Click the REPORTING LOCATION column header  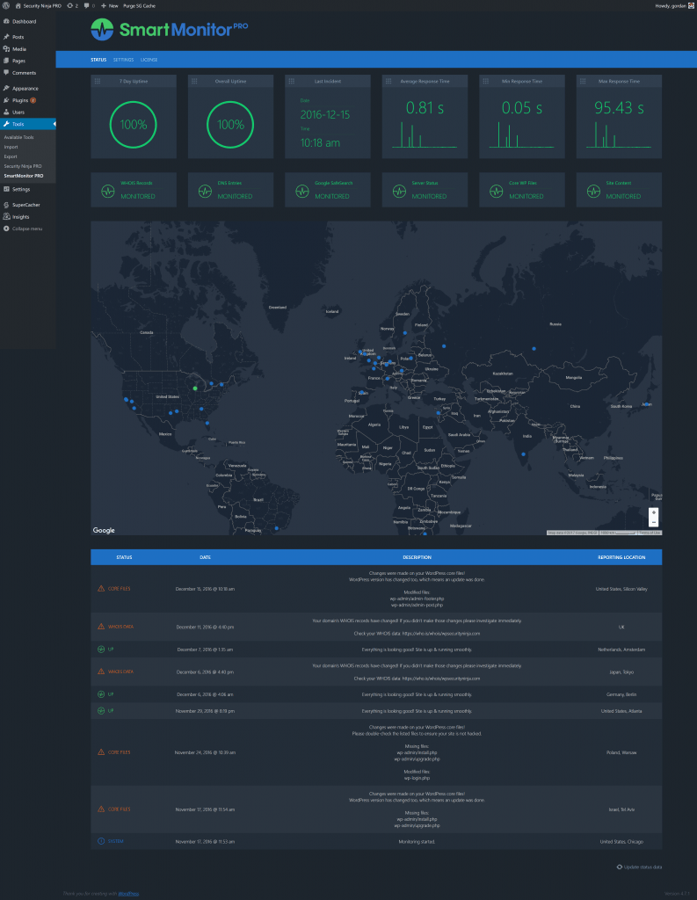point(621,557)
